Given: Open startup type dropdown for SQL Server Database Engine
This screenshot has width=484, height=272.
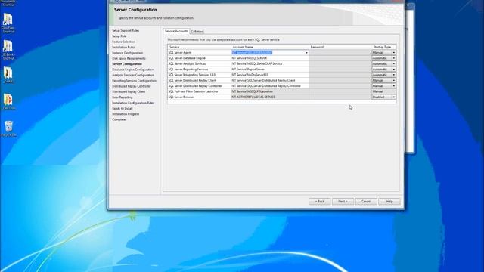Looking at the screenshot, I should (x=393, y=58).
